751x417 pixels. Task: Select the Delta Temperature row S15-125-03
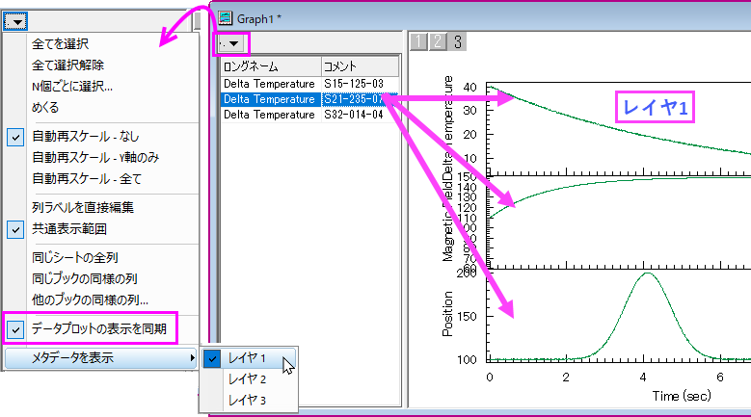309,84
